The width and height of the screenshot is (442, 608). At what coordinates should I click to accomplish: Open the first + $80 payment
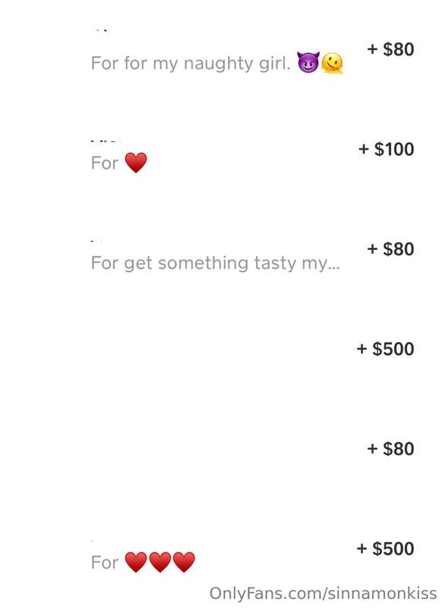tap(390, 49)
